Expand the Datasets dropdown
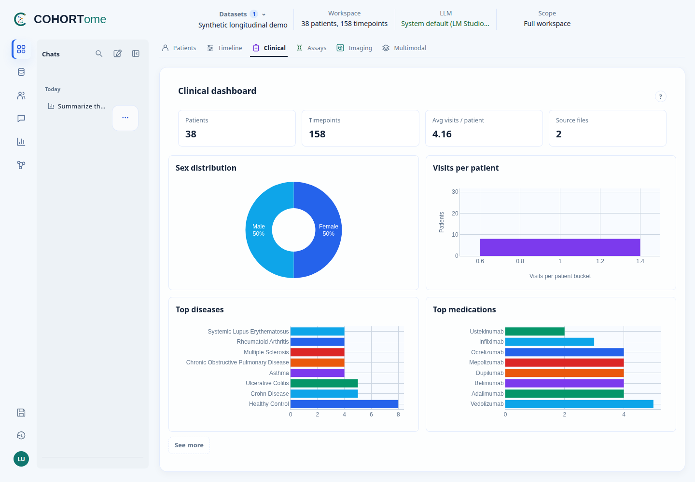This screenshot has height=482, width=695. pyautogui.click(x=243, y=14)
